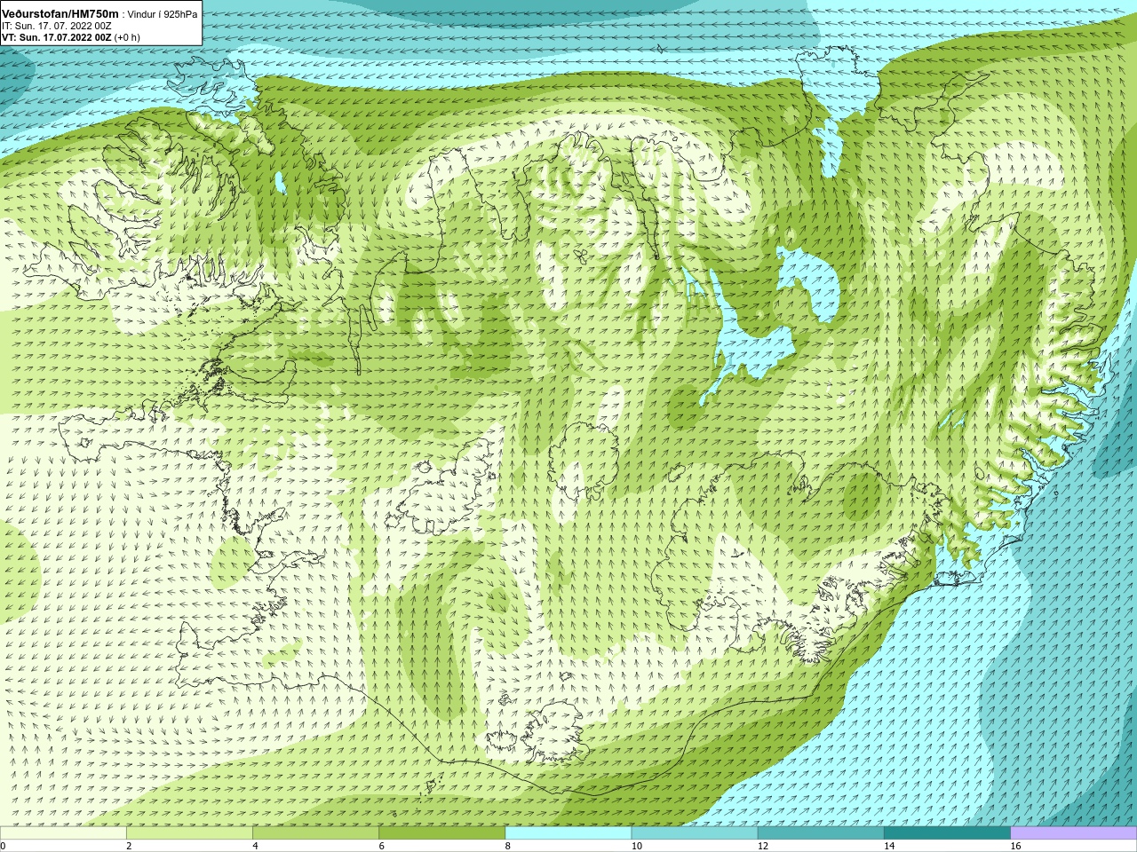Click the "(+0 h)" forecast offset text
This screenshot has height=852, width=1137.
[128, 37]
